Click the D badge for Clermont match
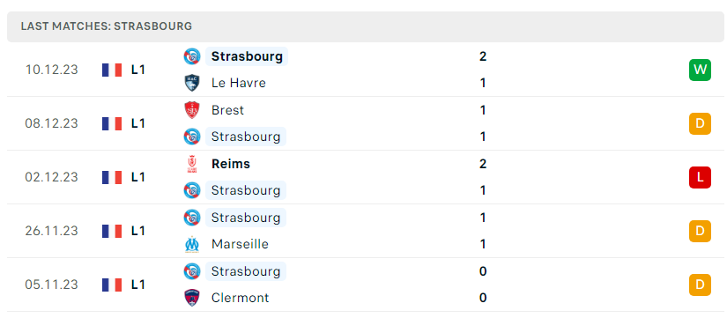The width and height of the screenshot is (727, 318). click(700, 285)
